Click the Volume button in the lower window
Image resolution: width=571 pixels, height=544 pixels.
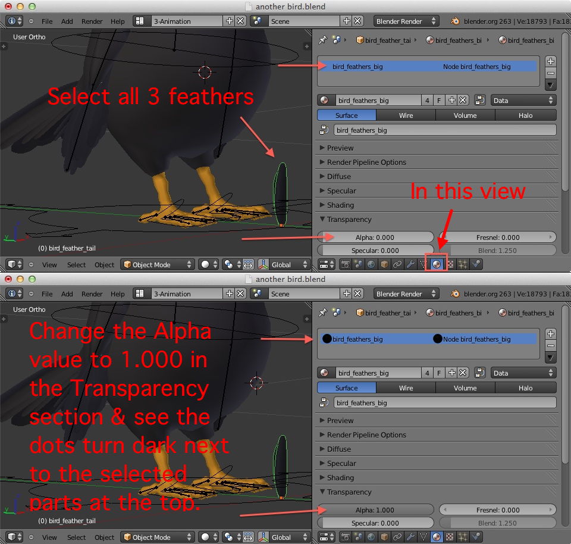pyautogui.click(x=465, y=388)
